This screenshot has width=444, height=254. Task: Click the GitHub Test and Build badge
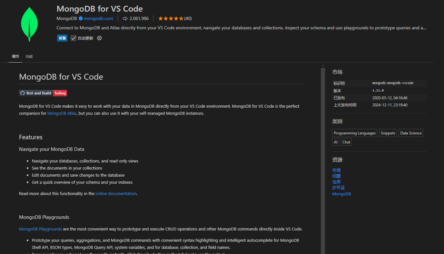point(43,93)
